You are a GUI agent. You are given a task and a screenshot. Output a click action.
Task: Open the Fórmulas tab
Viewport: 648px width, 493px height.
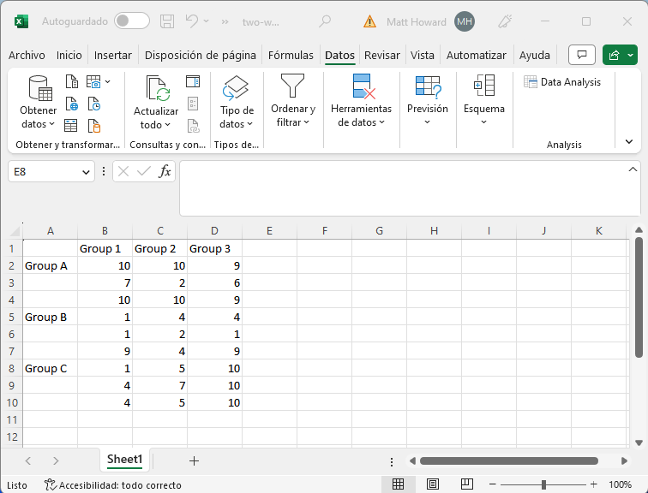click(x=291, y=55)
